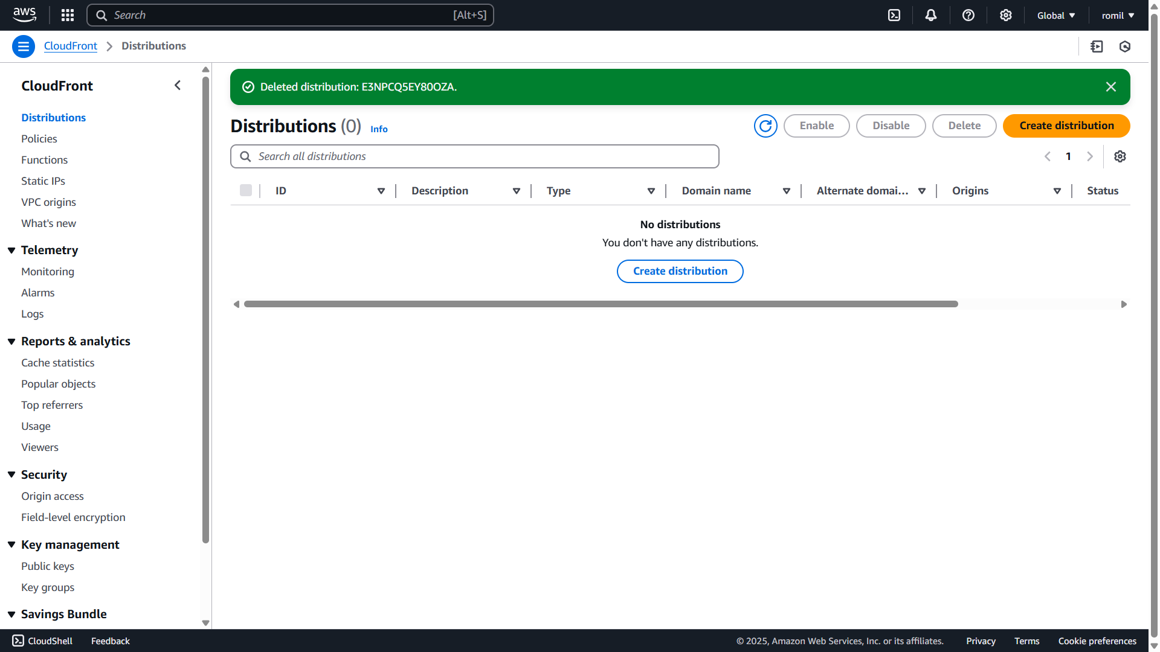Click the sidebar scroll-down arrow

click(205, 623)
